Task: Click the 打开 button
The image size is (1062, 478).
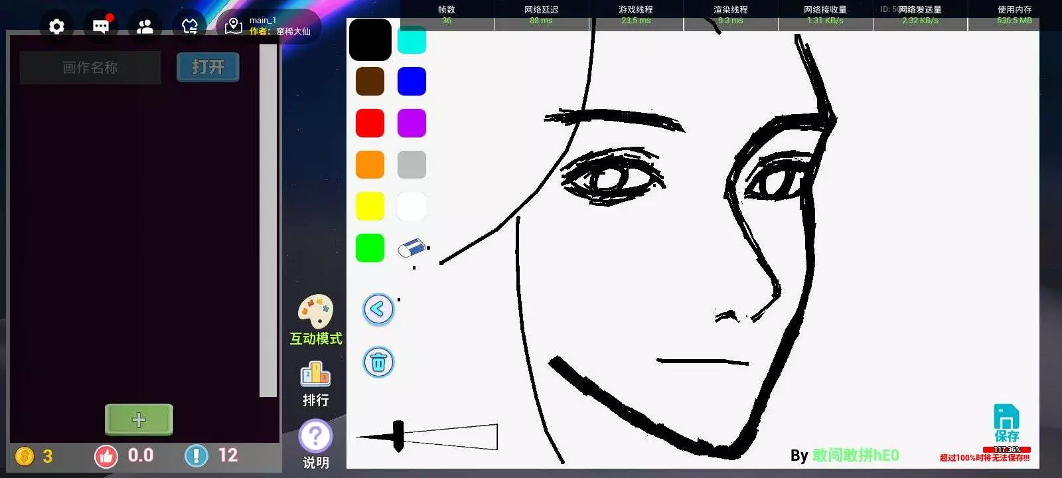Action: click(x=208, y=67)
